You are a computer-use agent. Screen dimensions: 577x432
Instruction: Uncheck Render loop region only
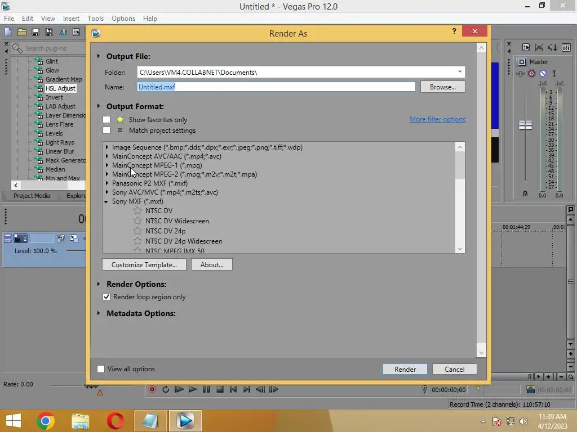click(x=106, y=297)
